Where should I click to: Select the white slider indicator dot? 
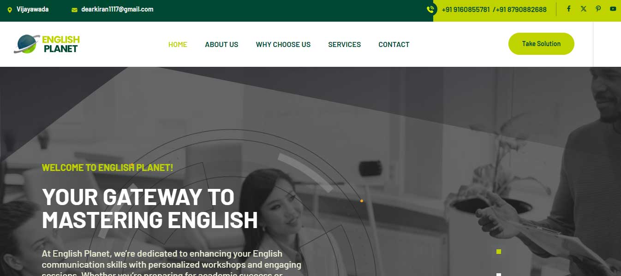pyautogui.click(x=499, y=275)
